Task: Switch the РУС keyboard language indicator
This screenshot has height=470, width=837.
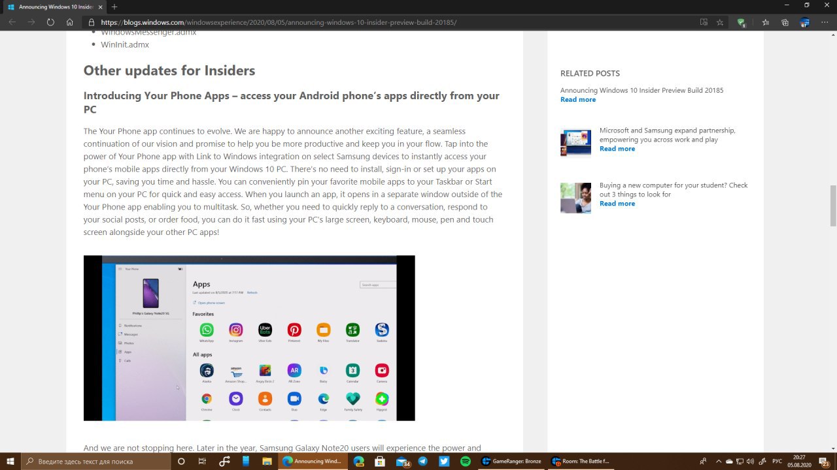Action: coord(777,461)
